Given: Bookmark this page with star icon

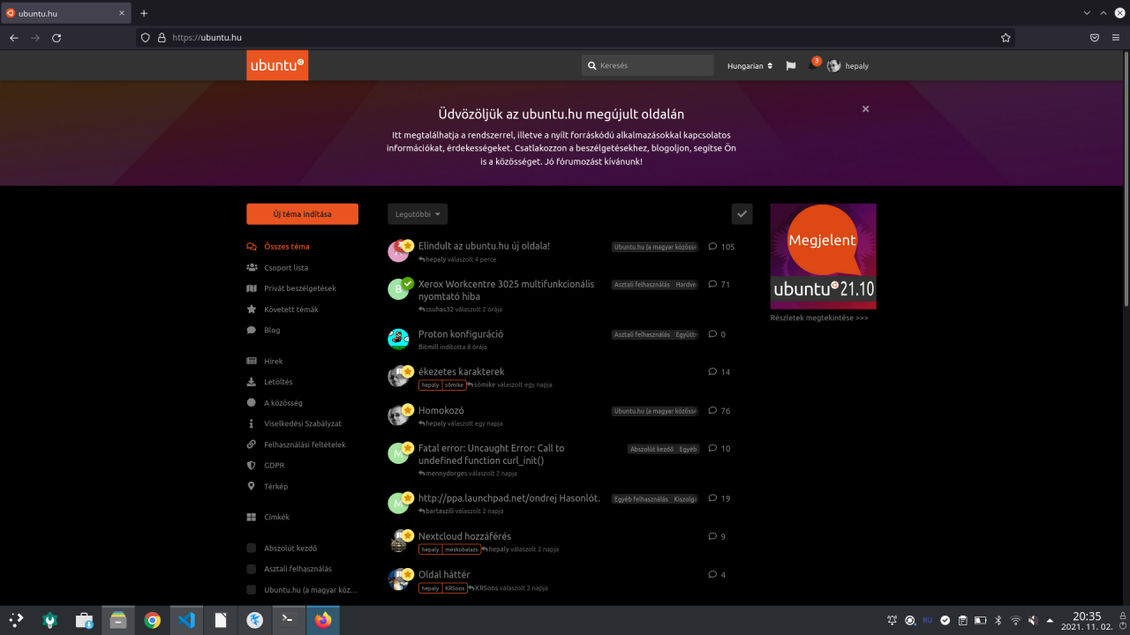Looking at the screenshot, I should pyautogui.click(x=1006, y=38).
